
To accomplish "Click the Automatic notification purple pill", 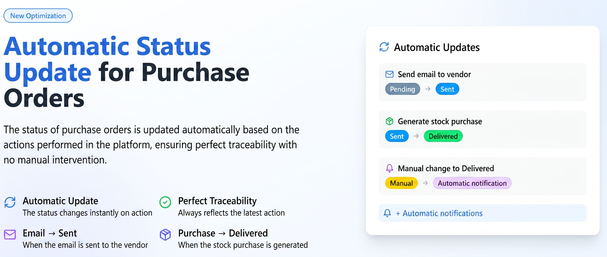I will [x=472, y=183].
